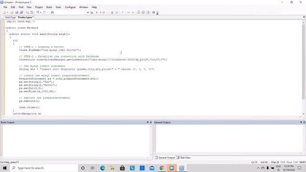Open the New file dropdown arrow
Viewport: 306px width, 172px height.
click(x=8, y=12)
